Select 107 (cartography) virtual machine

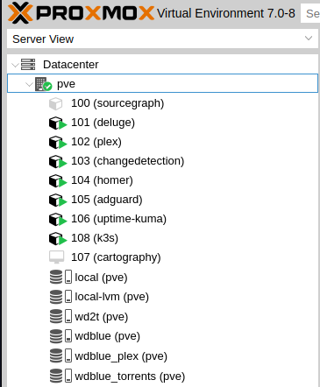(x=116, y=257)
